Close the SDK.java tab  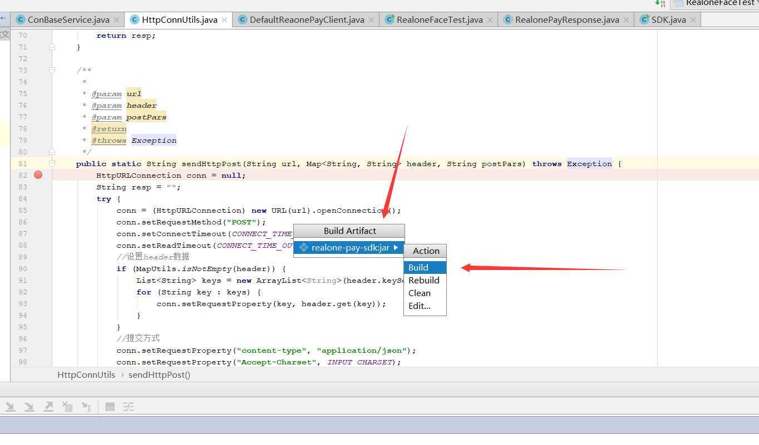[693, 19]
